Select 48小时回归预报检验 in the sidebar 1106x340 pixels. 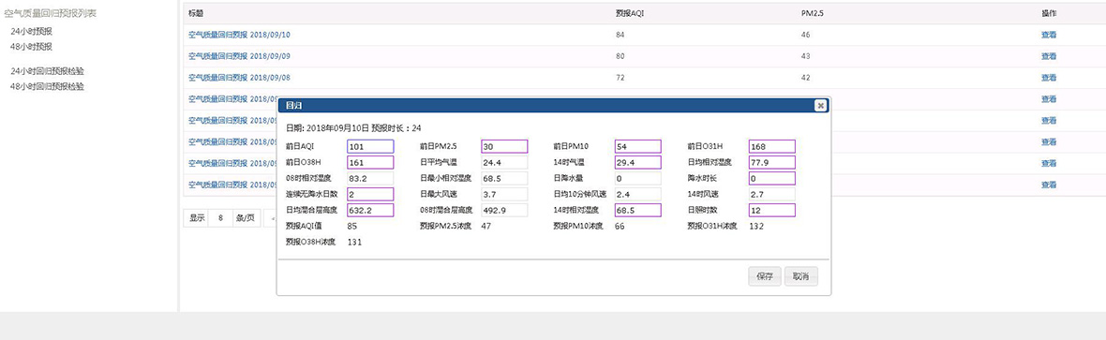tap(47, 87)
